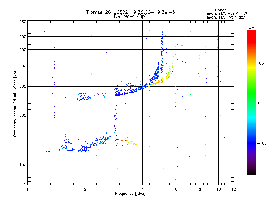This screenshot has height=206, width=275.
Task: Click the "0" colorbar tick label
Action: 258,103
